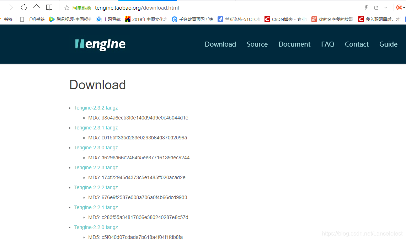The height and width of the screenshot is (240, 406).
Task: Open 兰斯洛特-51CTO bookmark
Action: coord(239,20)
